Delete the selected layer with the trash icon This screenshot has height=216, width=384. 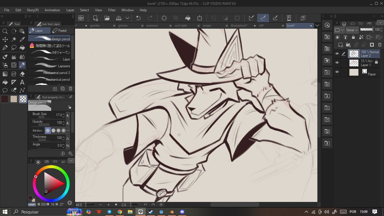(x=380, y=45)
